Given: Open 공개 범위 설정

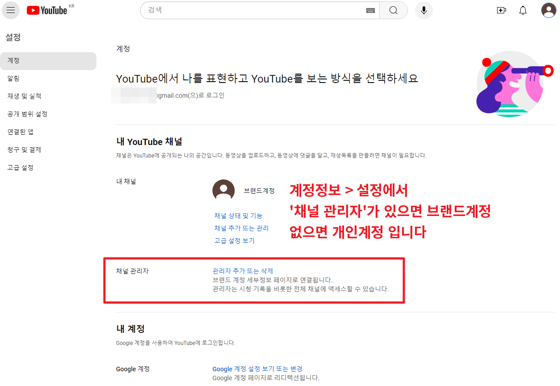Looking at the screenshot, I should click(48, 114).
